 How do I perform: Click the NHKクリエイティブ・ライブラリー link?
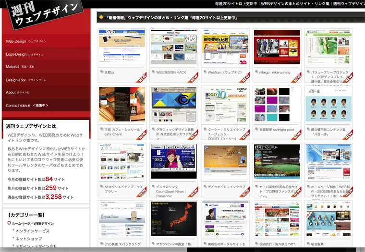[123, 189]
